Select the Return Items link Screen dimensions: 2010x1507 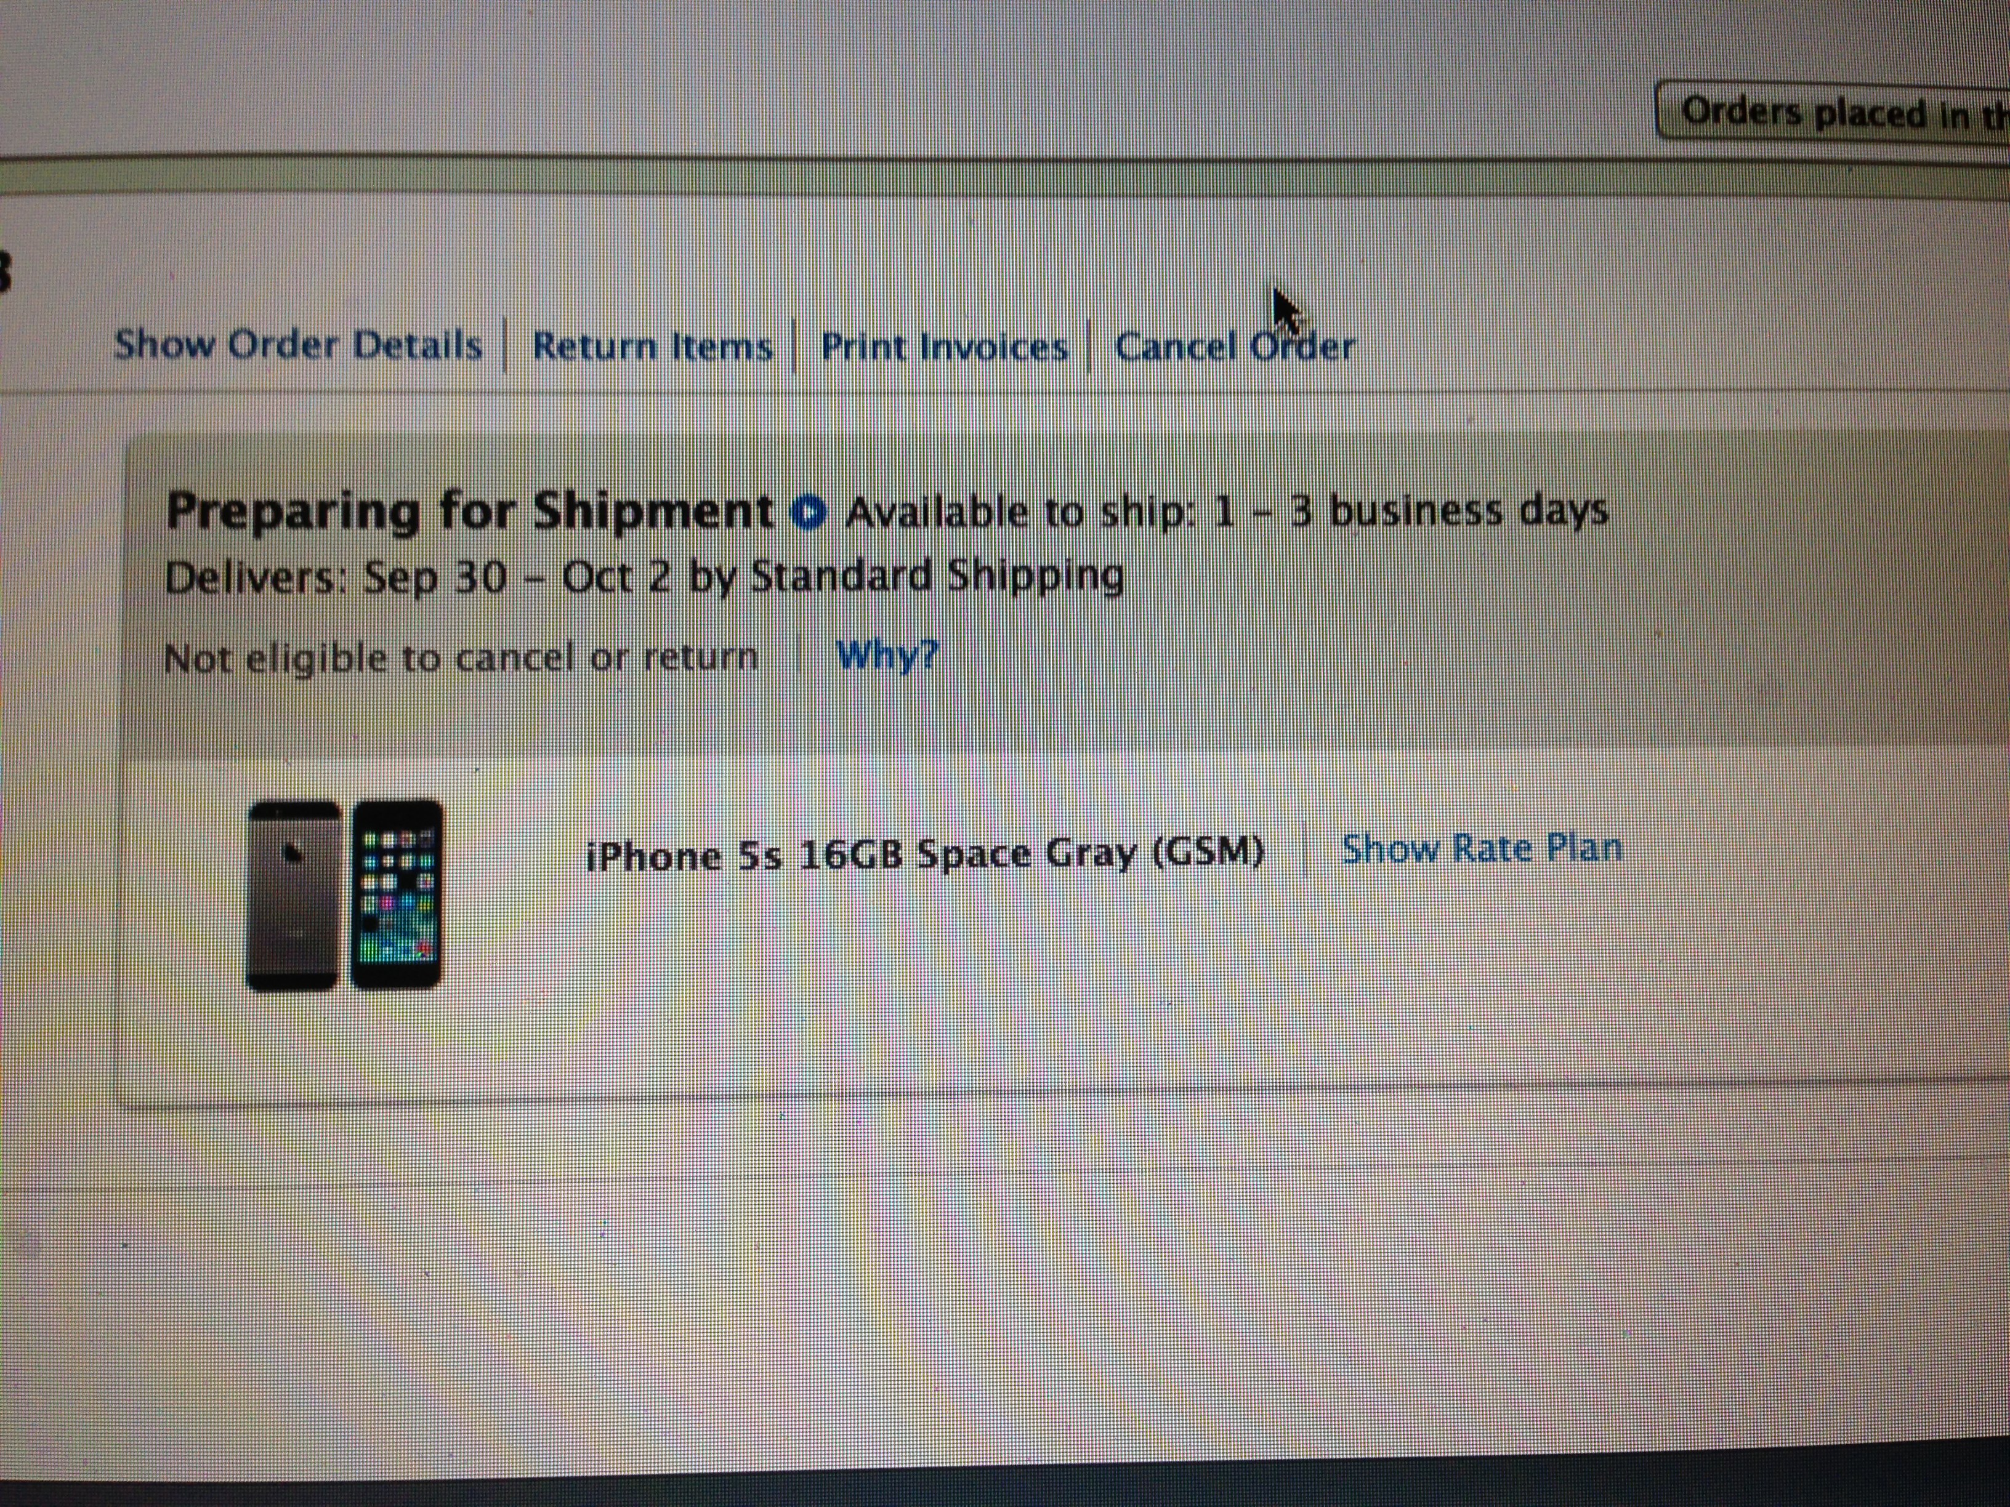pos(652,346)
